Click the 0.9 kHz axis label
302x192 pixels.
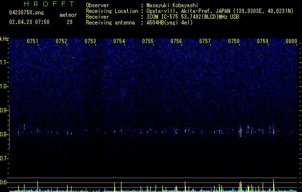tap(4, 110)
